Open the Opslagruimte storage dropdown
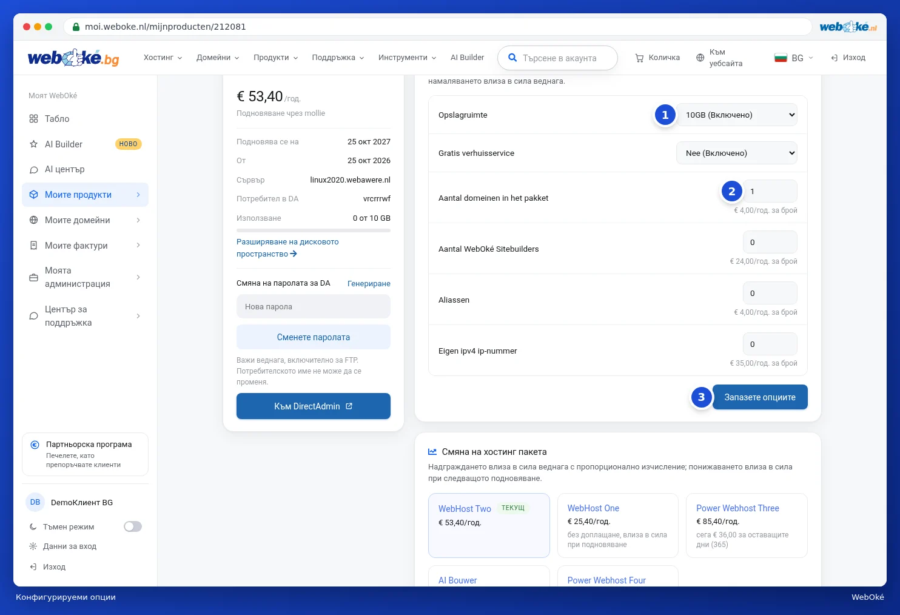 (x=737, y=115)
